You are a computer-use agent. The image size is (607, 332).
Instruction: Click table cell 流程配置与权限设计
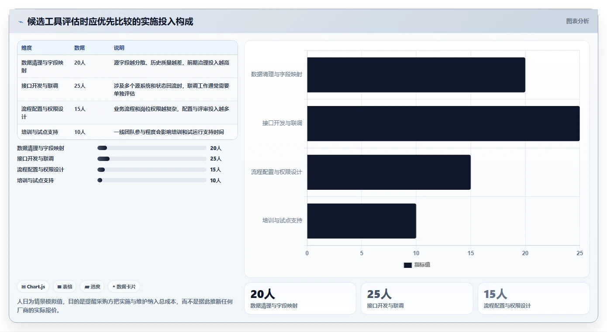click(43, 113)
